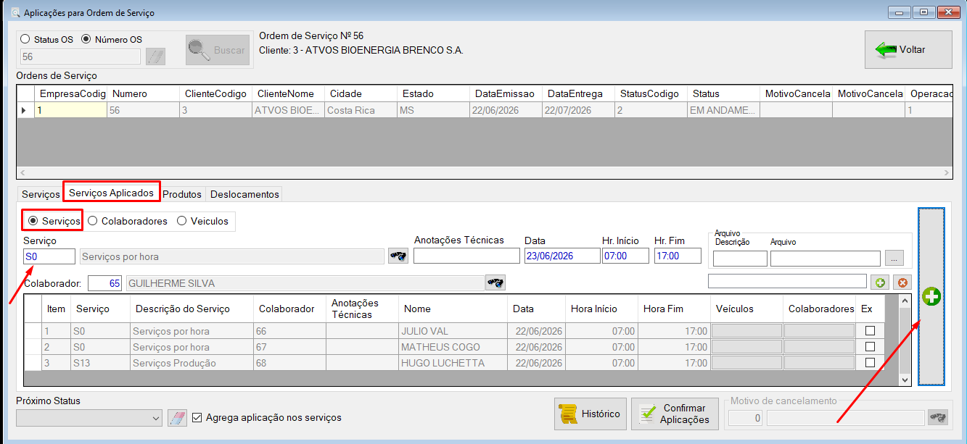
Task: Toggle Agrega aplicação nos serviços checkbox
Action: [197, 418]
